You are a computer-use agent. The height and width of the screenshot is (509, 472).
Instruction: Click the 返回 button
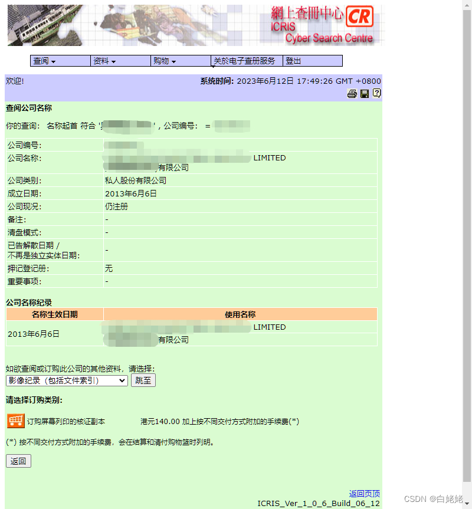18,461
